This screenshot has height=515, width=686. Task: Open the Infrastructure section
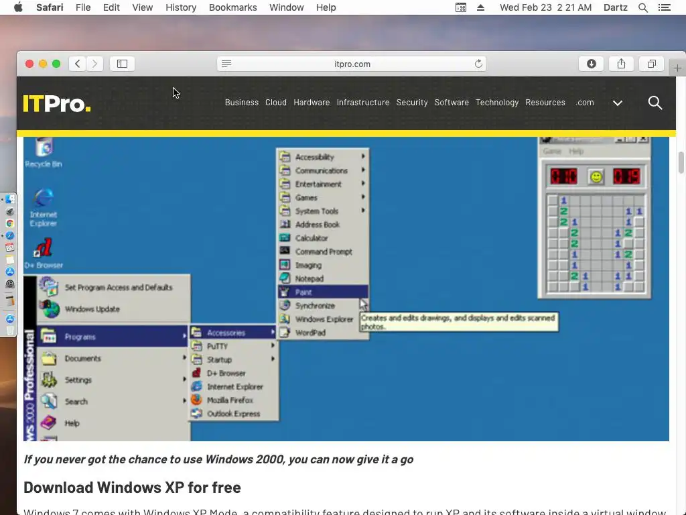point(362,103)
